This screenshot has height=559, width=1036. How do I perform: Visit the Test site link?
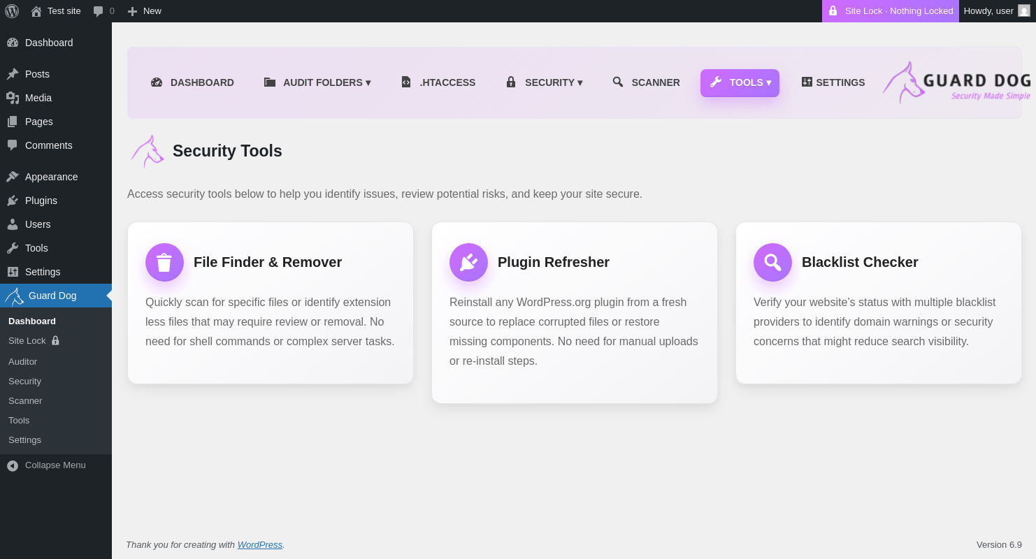click(x=56, y=11)
